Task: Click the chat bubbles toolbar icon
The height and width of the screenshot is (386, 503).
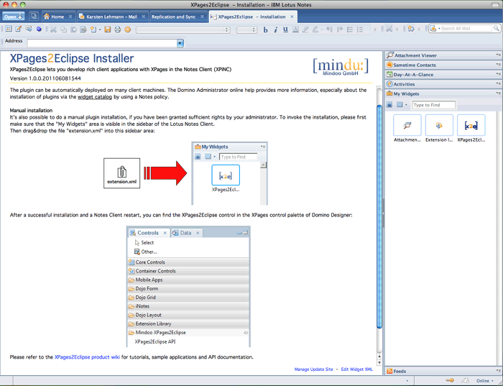Action: 29,29
